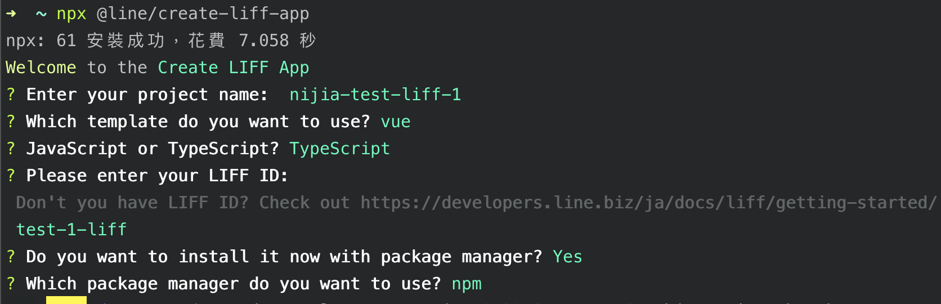Click the green prompt arrow at top

[11, 14]
